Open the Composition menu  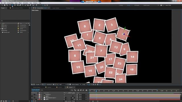10,3
